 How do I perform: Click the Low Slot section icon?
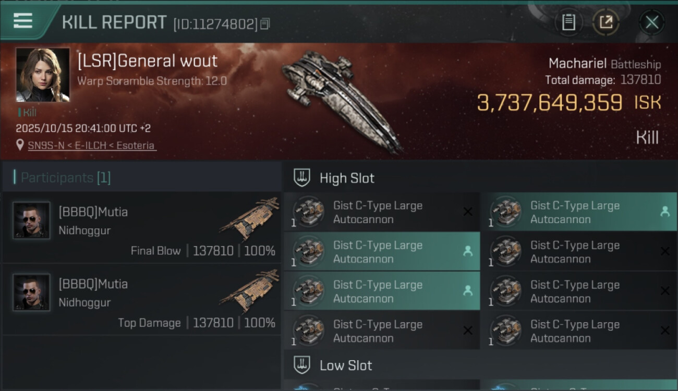pos(302,365)
